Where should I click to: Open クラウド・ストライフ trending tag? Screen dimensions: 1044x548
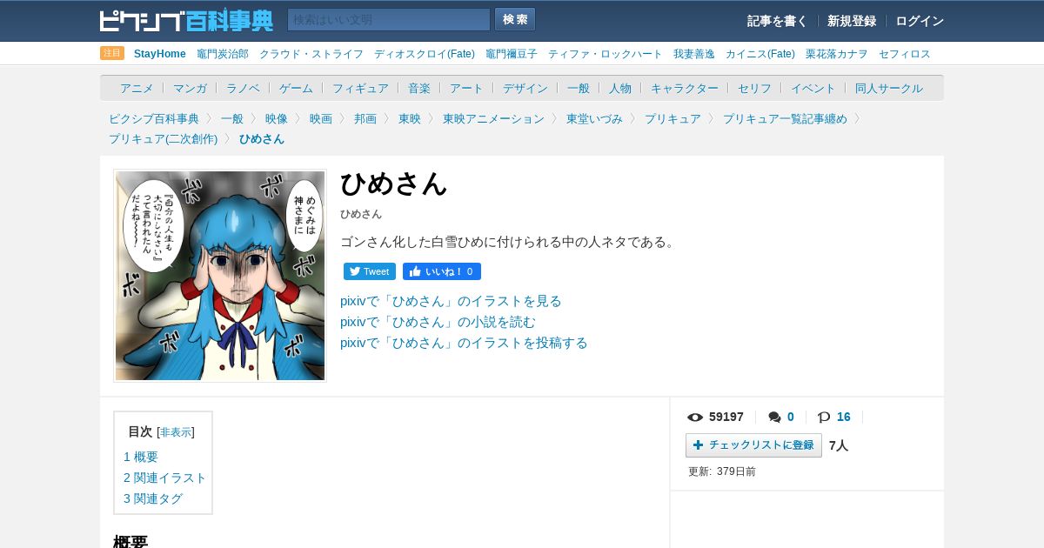click(311, 54)
